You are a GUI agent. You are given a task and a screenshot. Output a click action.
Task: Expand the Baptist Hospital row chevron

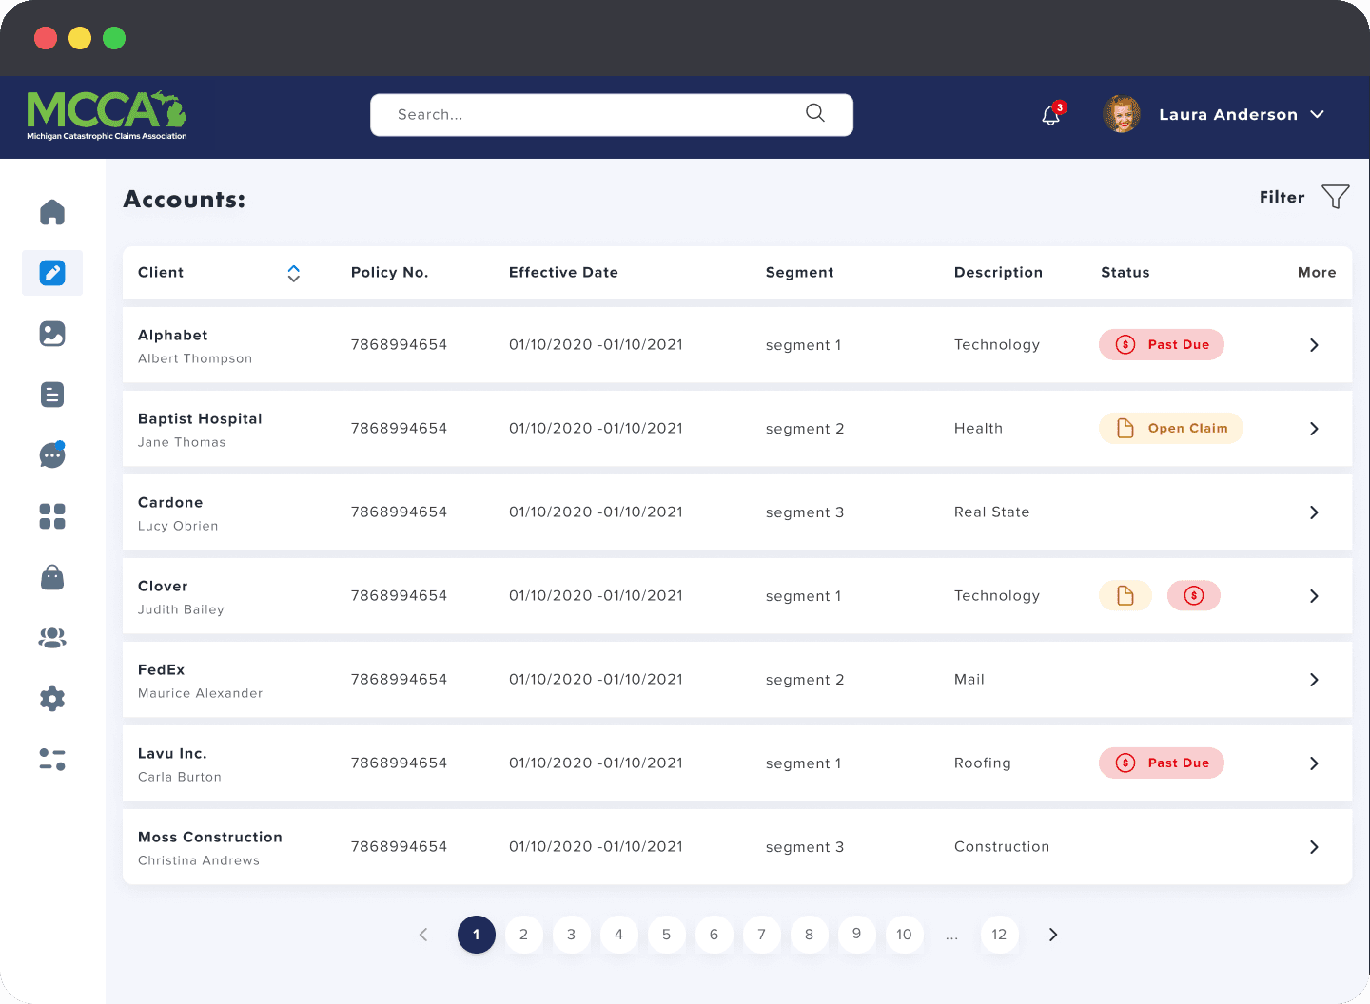1314,429
